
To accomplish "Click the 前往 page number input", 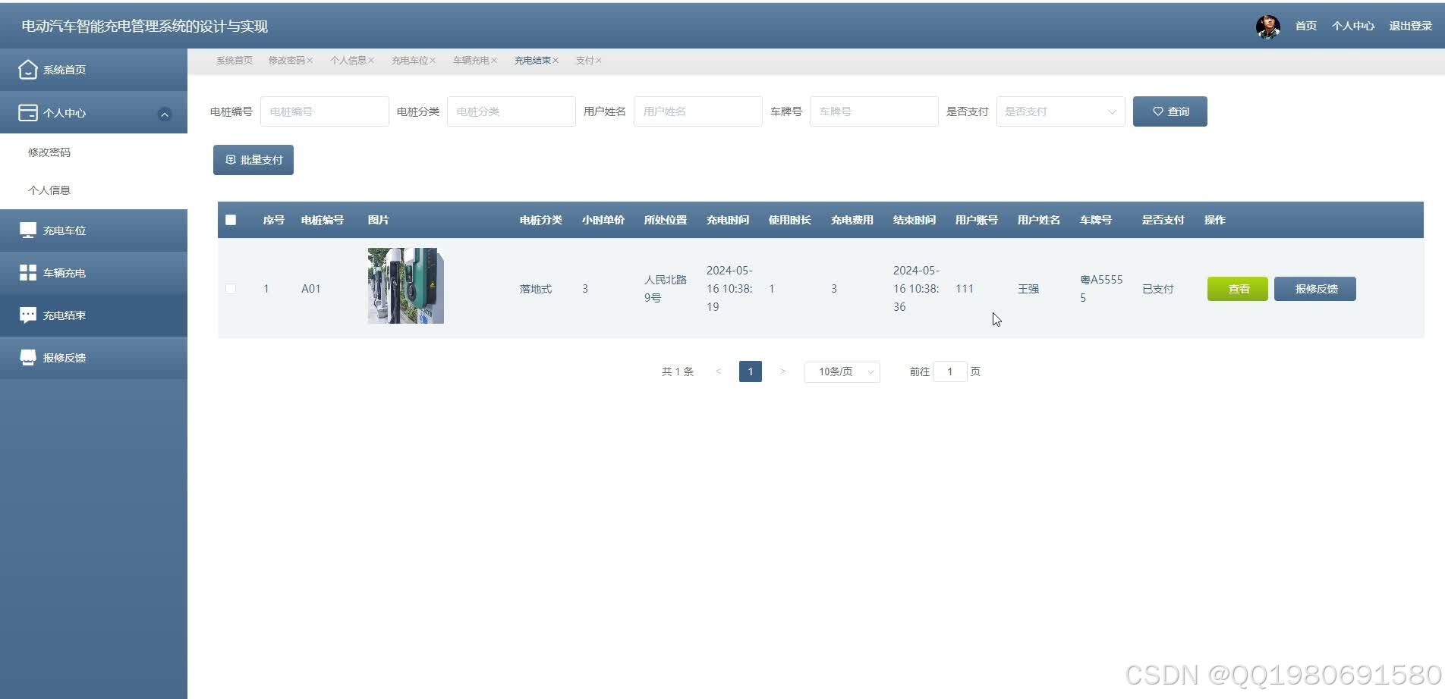I will tap(949, 371).
